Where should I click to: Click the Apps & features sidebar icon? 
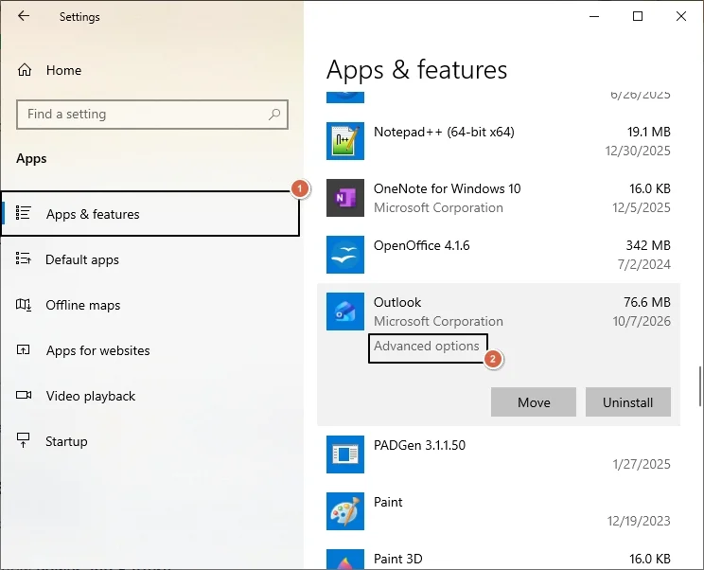pos(24,213)
